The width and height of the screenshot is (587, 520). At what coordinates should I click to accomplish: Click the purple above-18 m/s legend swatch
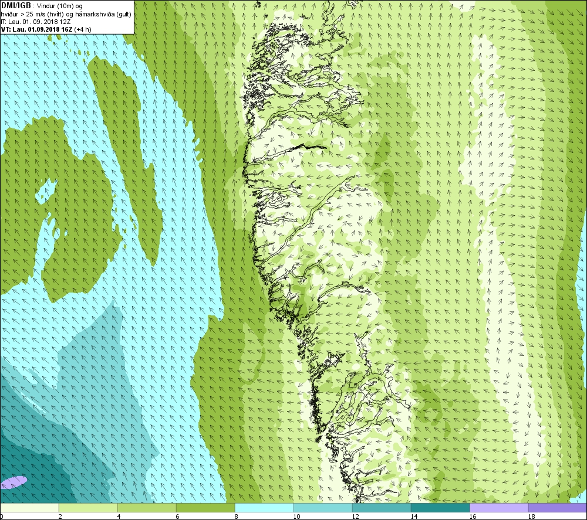point(558,508)
